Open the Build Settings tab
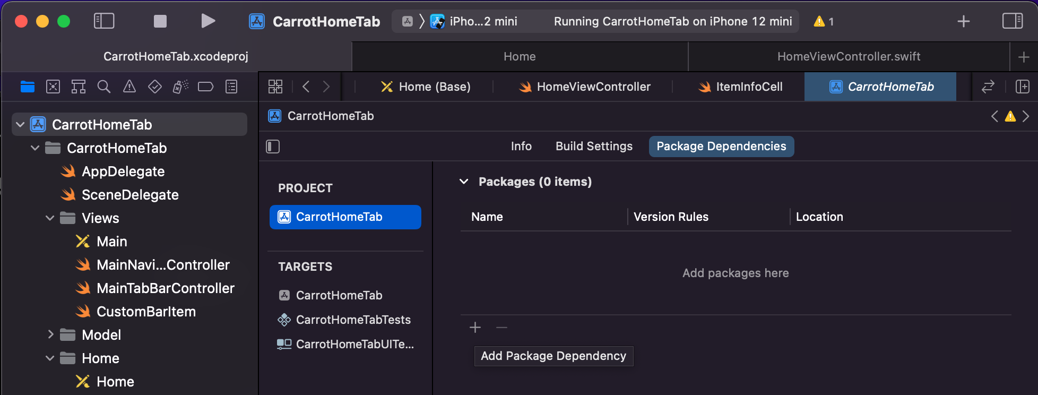Viewport: 1038px width, 395px height. [x=594, y=147]
